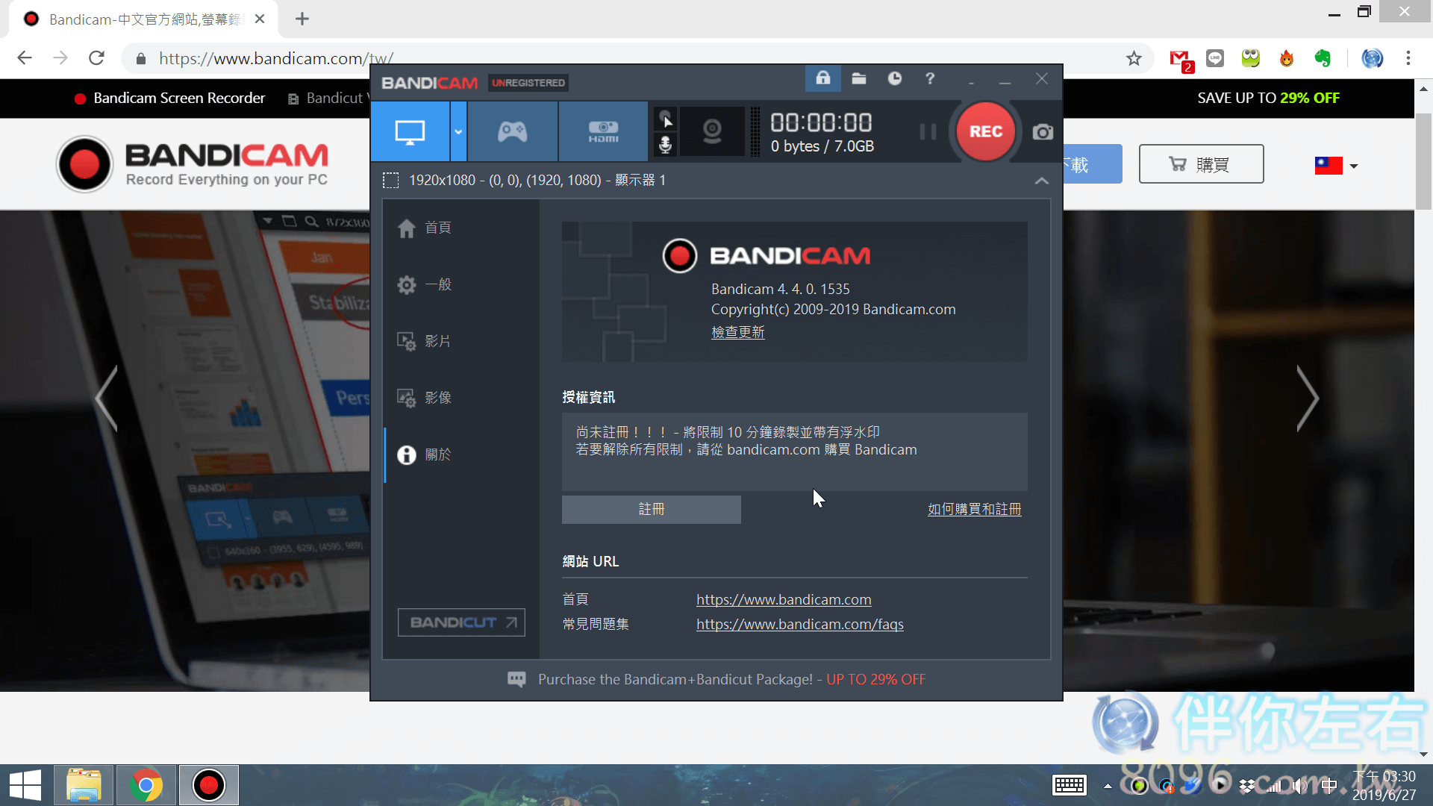Open the screen mode dropdown arrow
The height and width of the screenshot is (806, 1433).
pyautogui.click(x=458, y=132)
